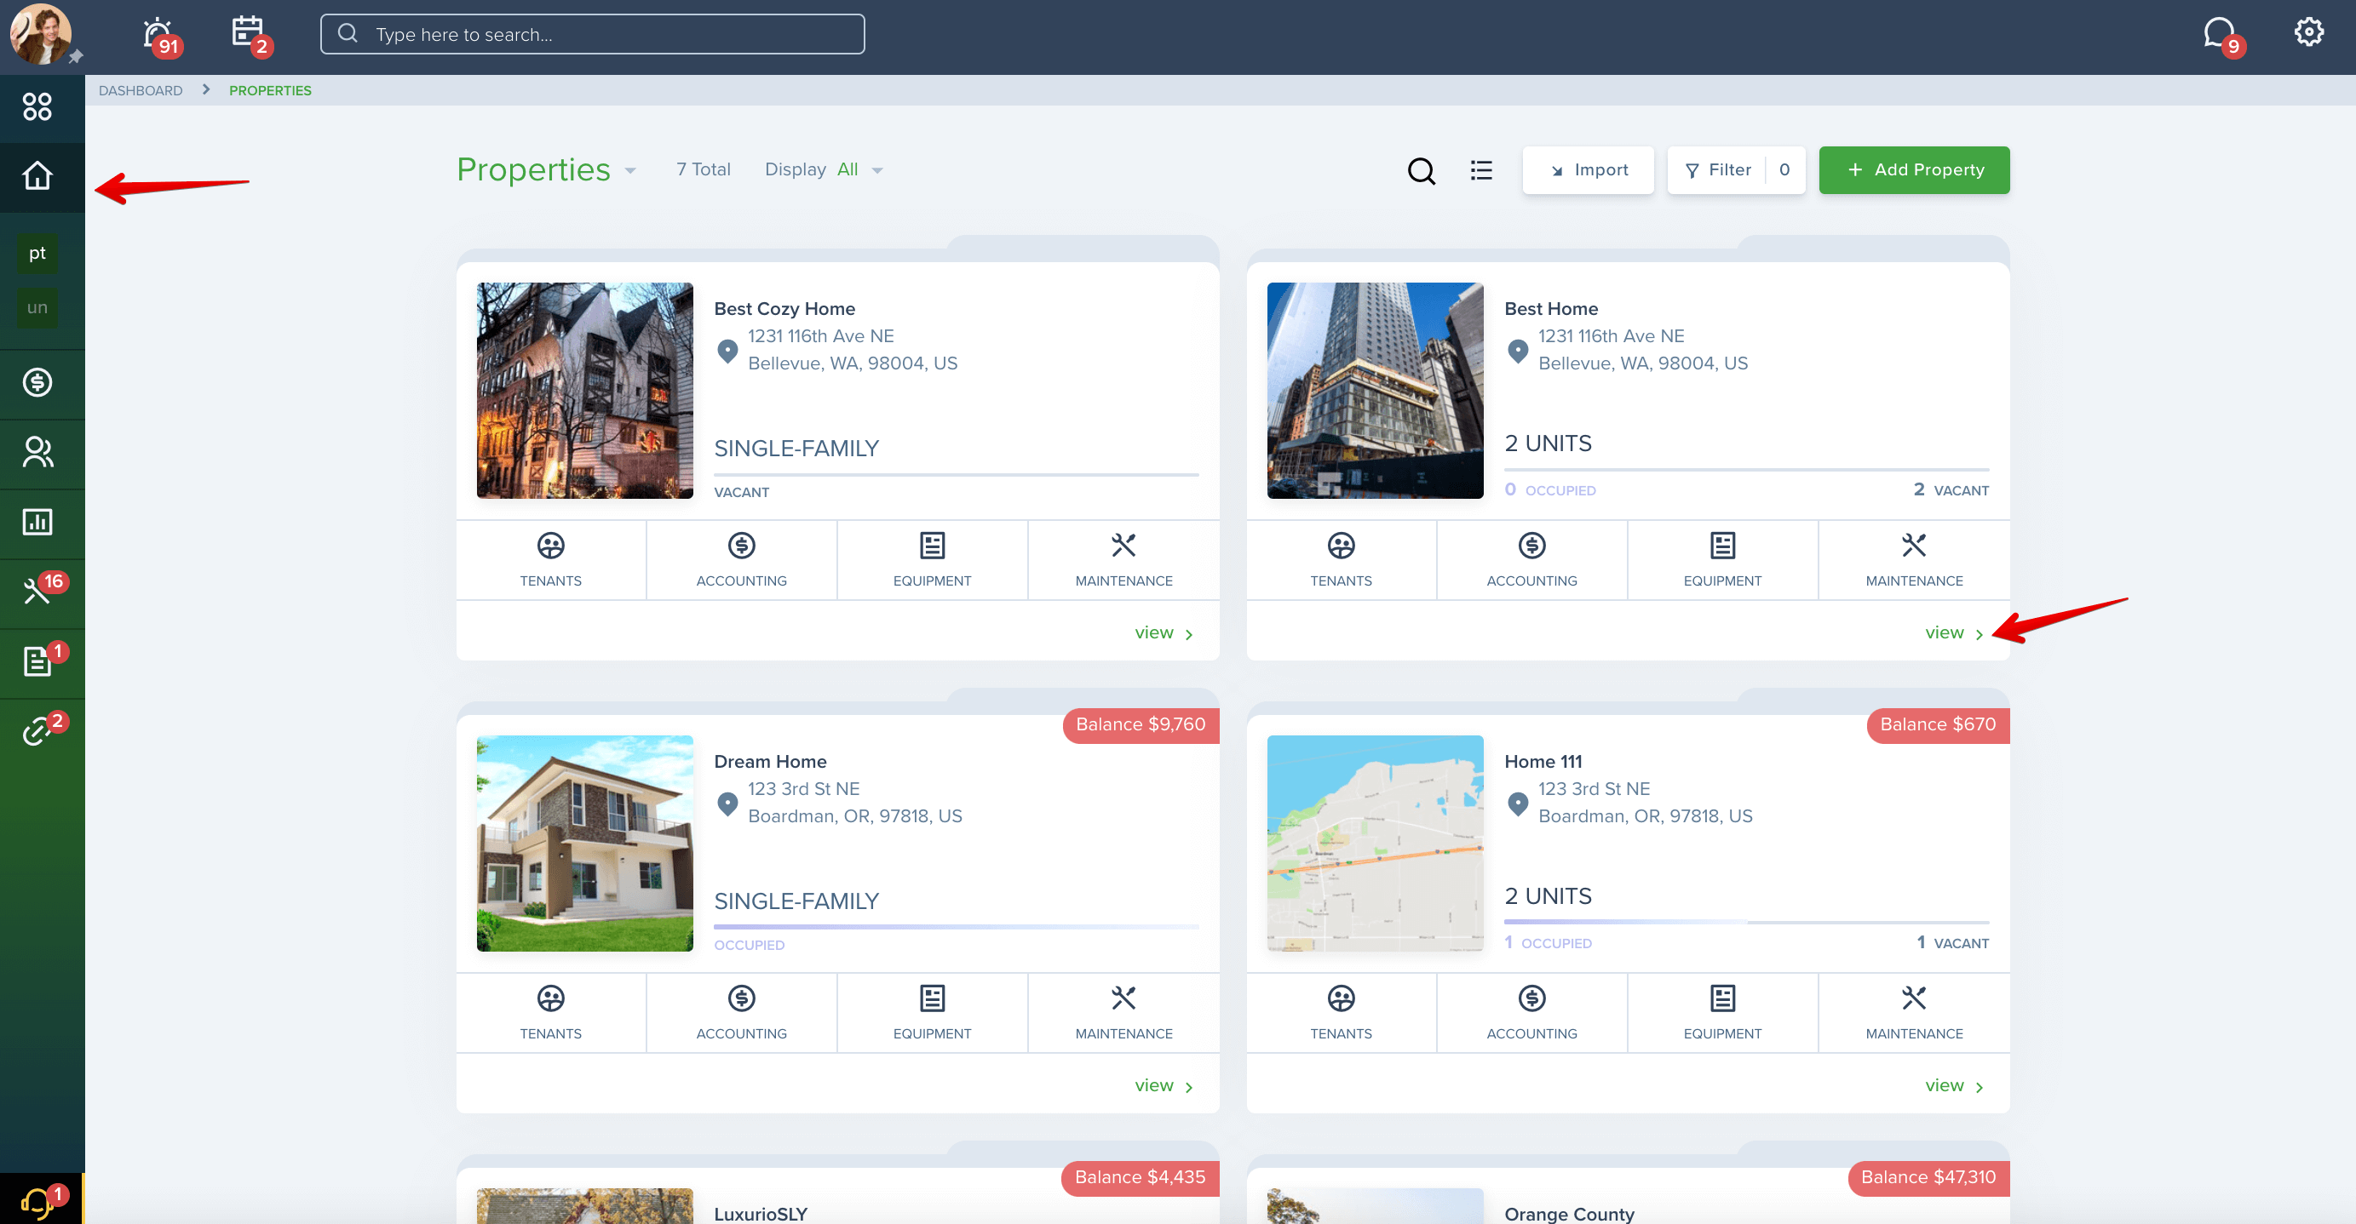Open Maintenance for Dream Home

[1123, 1013]
